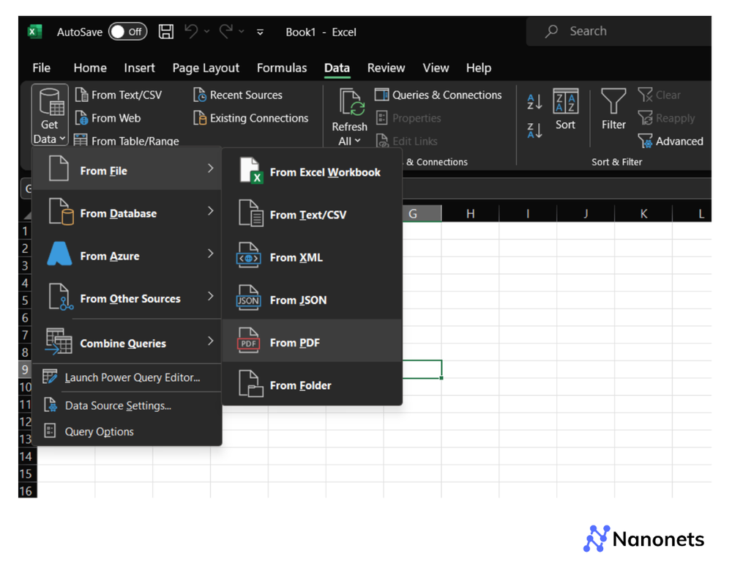The height and width of the screenshot is (565, 732).
Task: Select the column H header
Action: pos(470,213)
